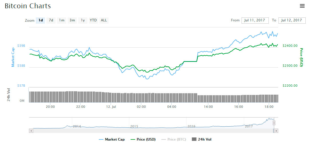310x144 pixels.
Task: Show ALL time range
Action: (104, 20)
